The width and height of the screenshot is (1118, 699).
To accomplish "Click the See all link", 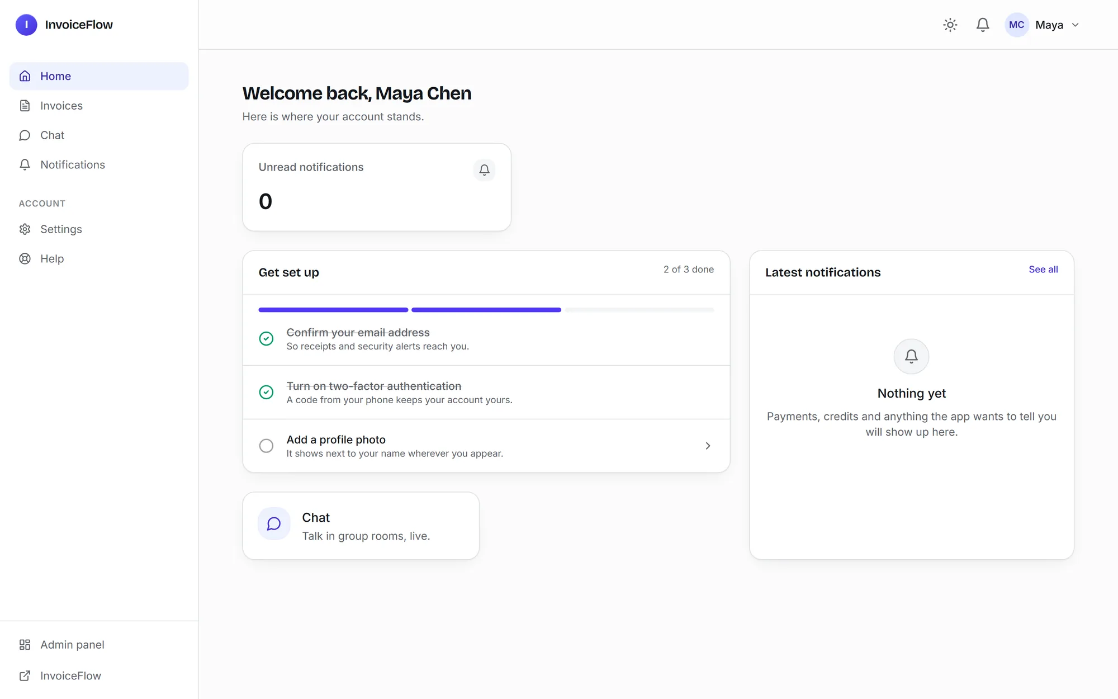I will [1043, 270].
